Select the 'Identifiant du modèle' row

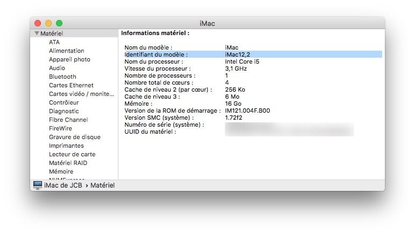tap(253, 54)
